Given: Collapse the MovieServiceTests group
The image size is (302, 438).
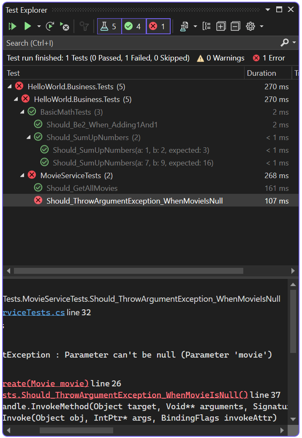Looking at the screenshot, I should tap(22, 175).
